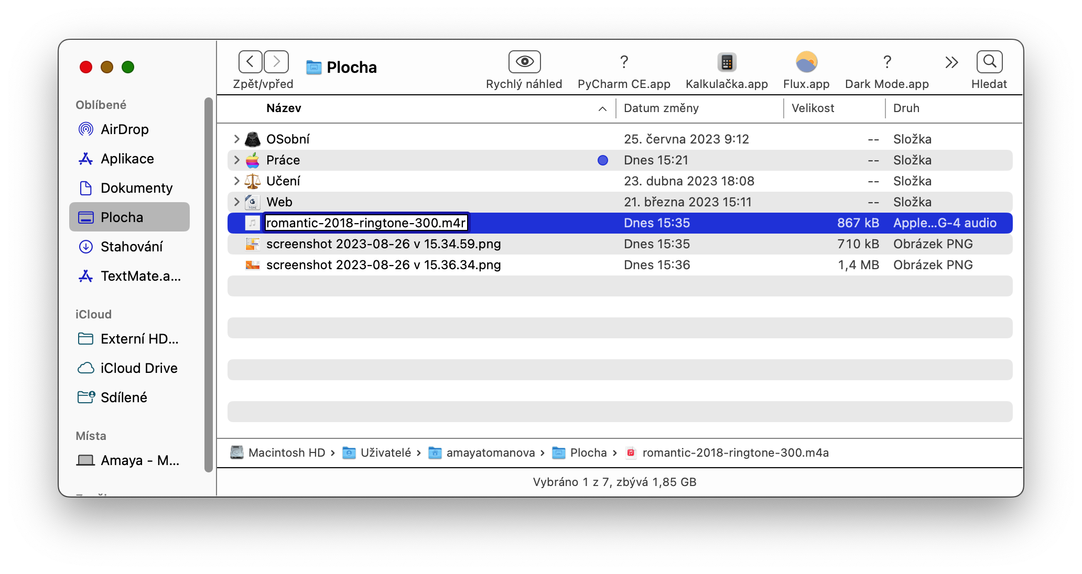Click Uživatelé in the path bar
Viewport: 1082px width, 574px height.
[385, 452]
